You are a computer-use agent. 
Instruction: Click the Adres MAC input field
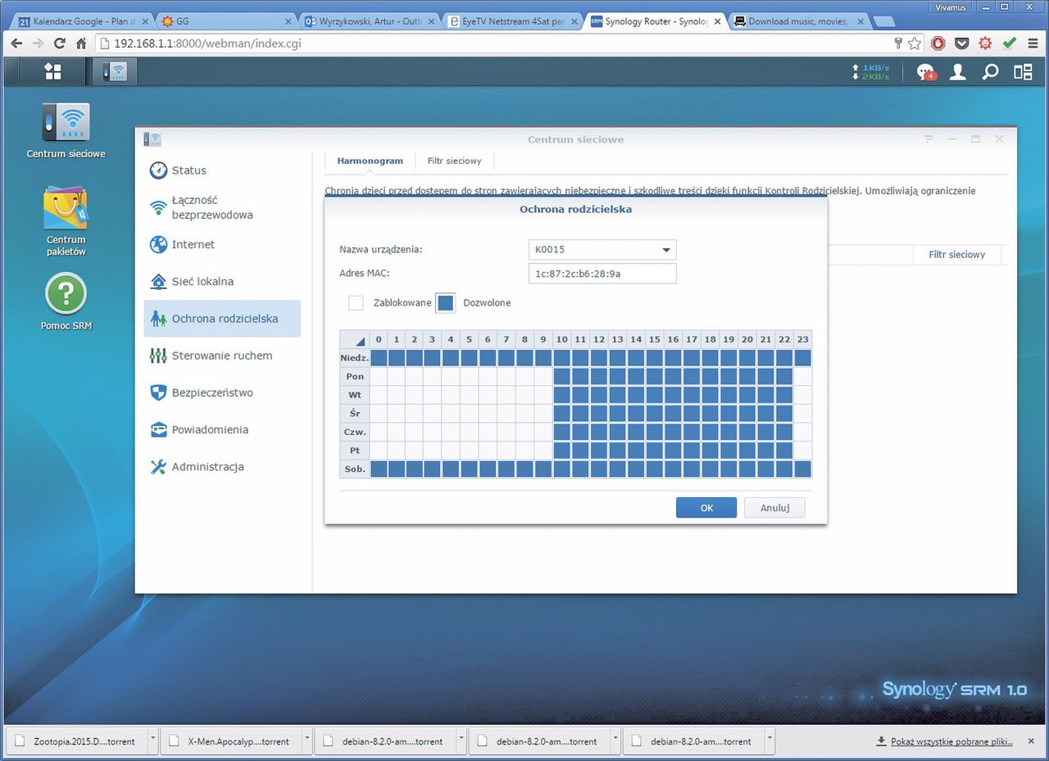602,274
